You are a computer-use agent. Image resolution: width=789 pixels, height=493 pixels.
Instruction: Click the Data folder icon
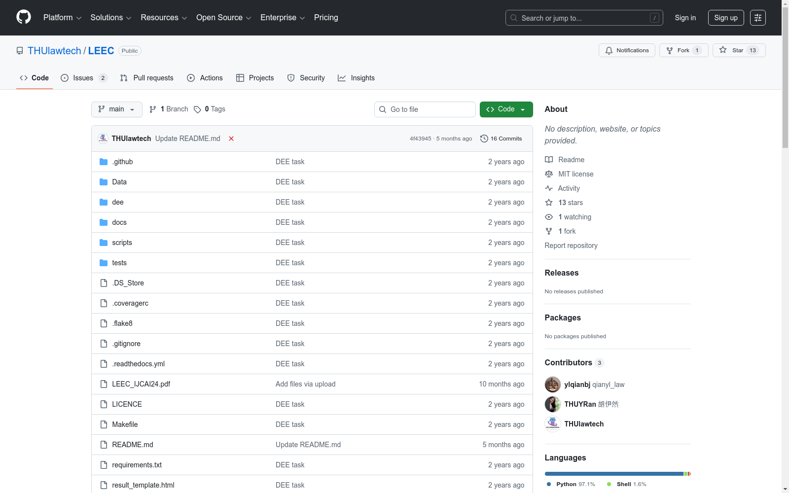(104, 182)
